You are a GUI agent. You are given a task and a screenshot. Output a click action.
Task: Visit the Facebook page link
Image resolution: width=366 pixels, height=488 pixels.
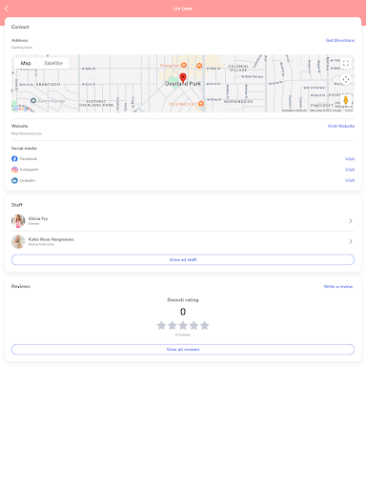coord(350,159)
